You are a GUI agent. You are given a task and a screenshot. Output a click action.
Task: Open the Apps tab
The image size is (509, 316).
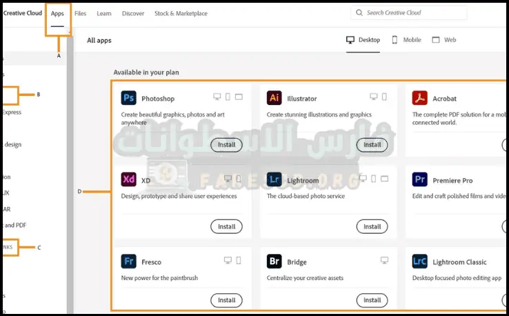(x=57, y=13)
